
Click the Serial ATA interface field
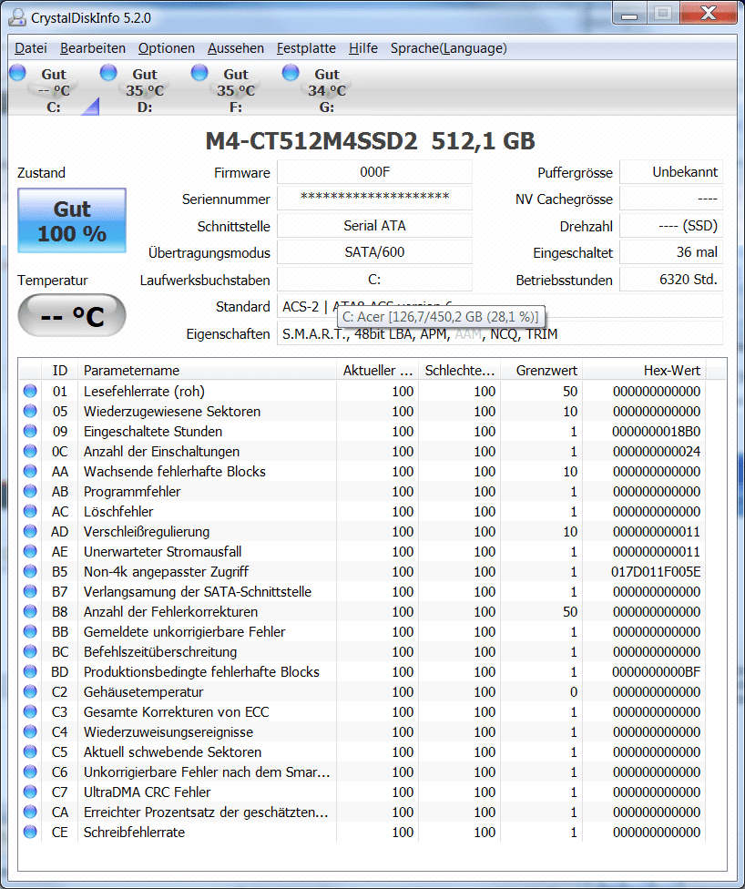point(374,226)
